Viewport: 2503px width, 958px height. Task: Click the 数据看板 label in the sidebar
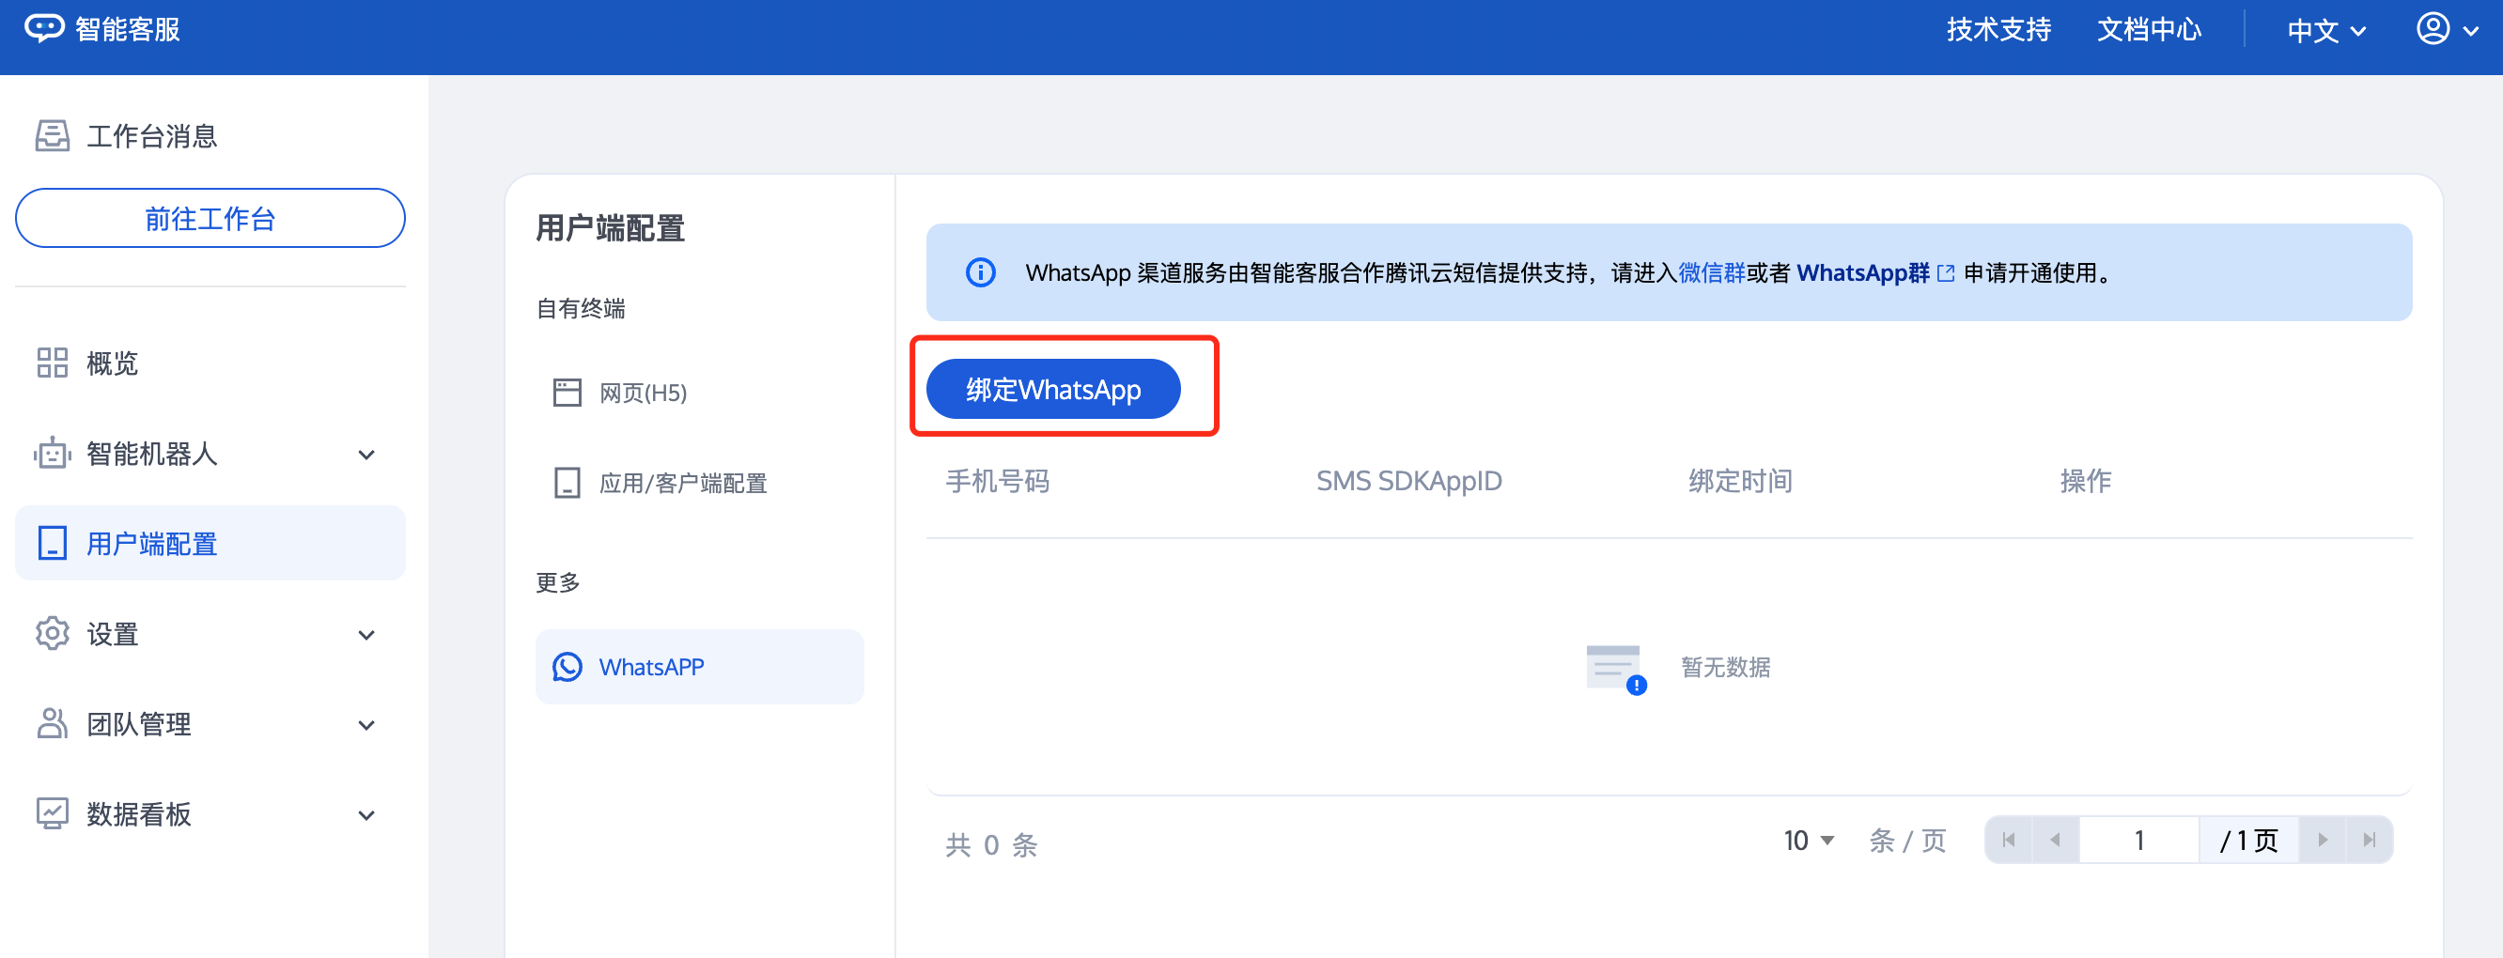[139, 814]
